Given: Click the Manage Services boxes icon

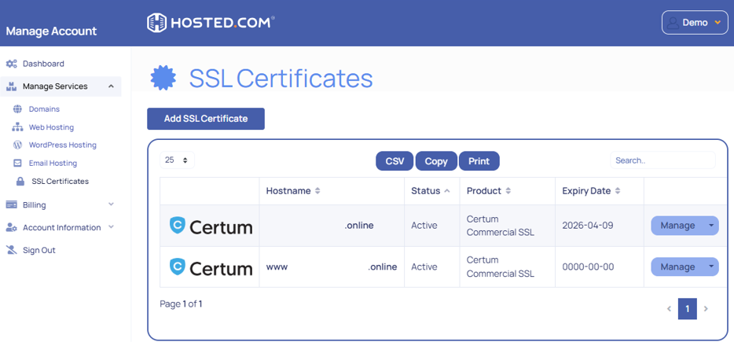Looking at the screenshot, I should pyautogui.click(x=12, y=86).
